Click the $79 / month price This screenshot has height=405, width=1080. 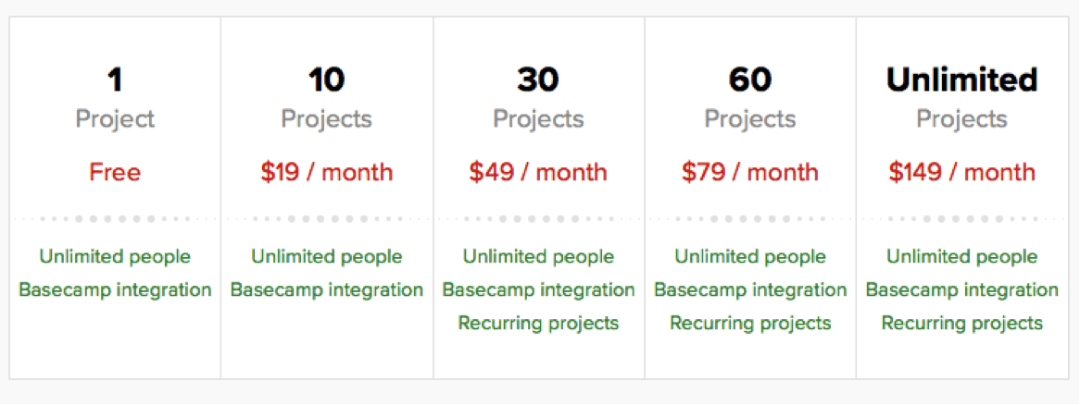coord(750,172)
